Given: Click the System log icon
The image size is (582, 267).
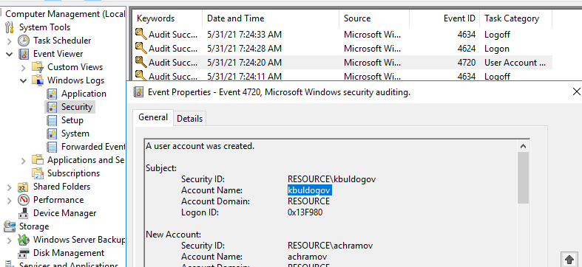Looking at the screenshot, I should (52, 133).
